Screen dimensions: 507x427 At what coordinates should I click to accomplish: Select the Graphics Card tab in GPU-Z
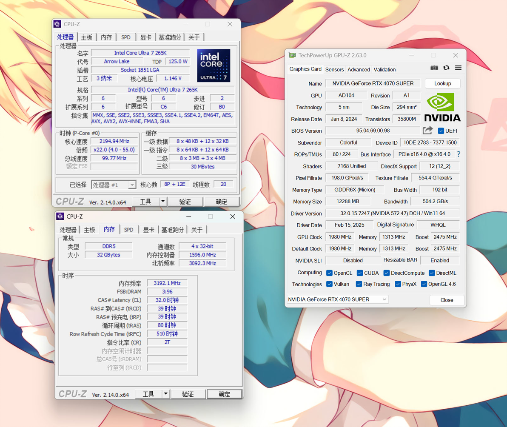305,69
